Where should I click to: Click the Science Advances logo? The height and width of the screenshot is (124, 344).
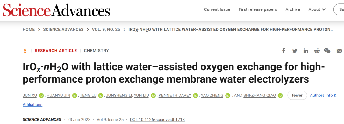point(56,11)
